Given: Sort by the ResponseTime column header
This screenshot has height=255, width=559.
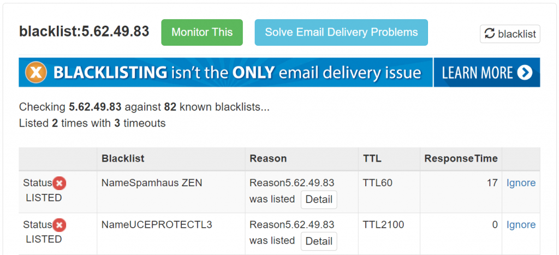Looking at the screenshot, I should [x=461, y=158].
